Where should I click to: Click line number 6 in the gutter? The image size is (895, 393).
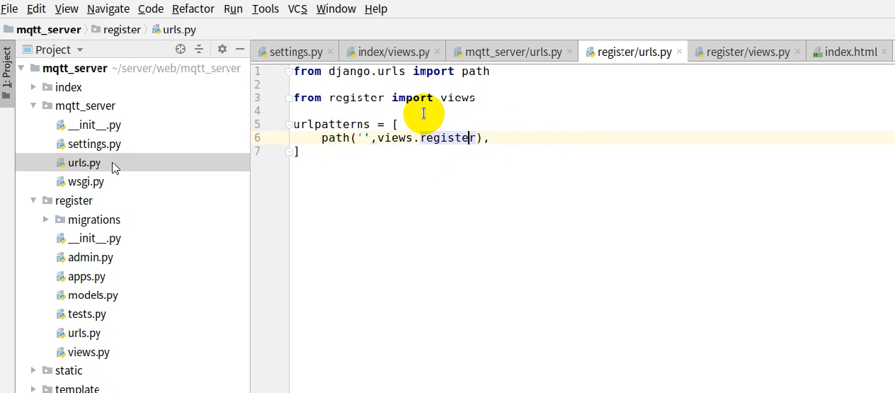[x=257, y=137]
